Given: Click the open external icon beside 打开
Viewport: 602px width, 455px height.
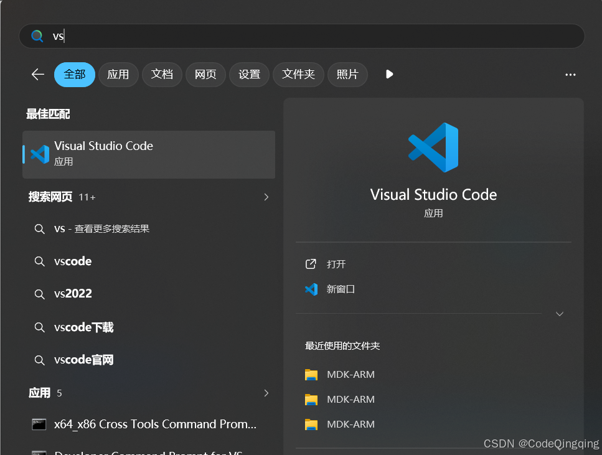Looking at the screenshot, I should coord(311,264).
